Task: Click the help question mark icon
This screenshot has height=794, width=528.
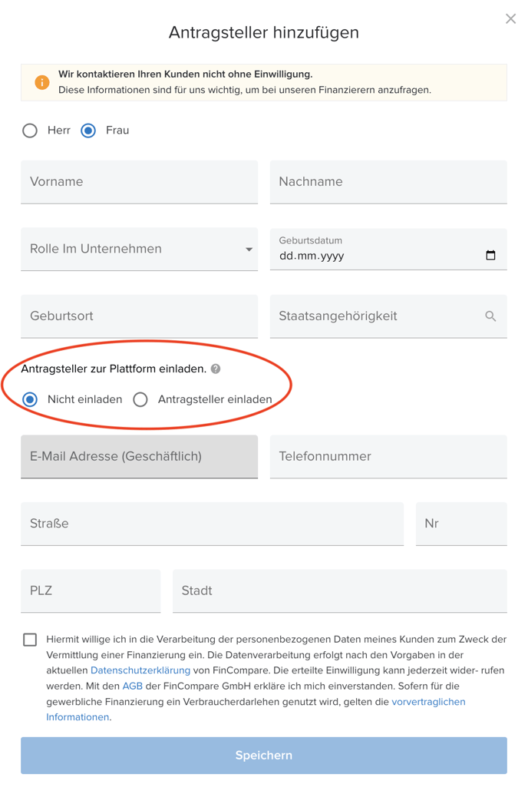Action: [216, 369]
